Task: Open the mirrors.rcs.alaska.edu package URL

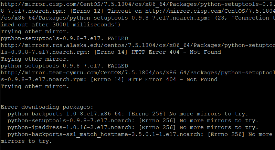Action: point(138,45)
